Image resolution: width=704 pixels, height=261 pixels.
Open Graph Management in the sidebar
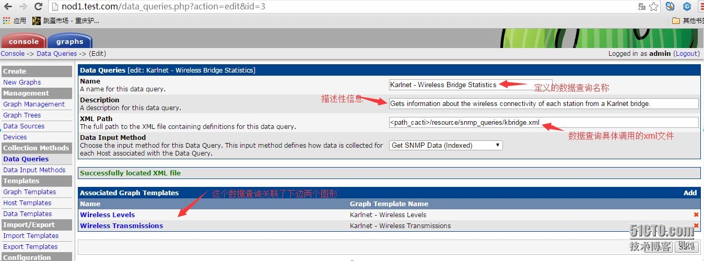pos(34,104)
